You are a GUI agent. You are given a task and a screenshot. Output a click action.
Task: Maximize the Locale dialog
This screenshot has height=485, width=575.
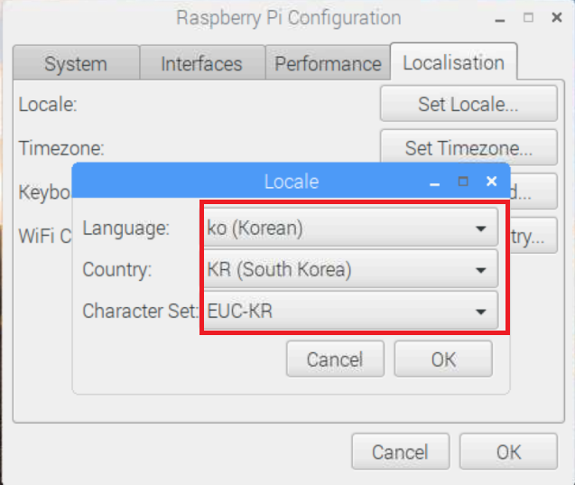[x=463, y=182]
